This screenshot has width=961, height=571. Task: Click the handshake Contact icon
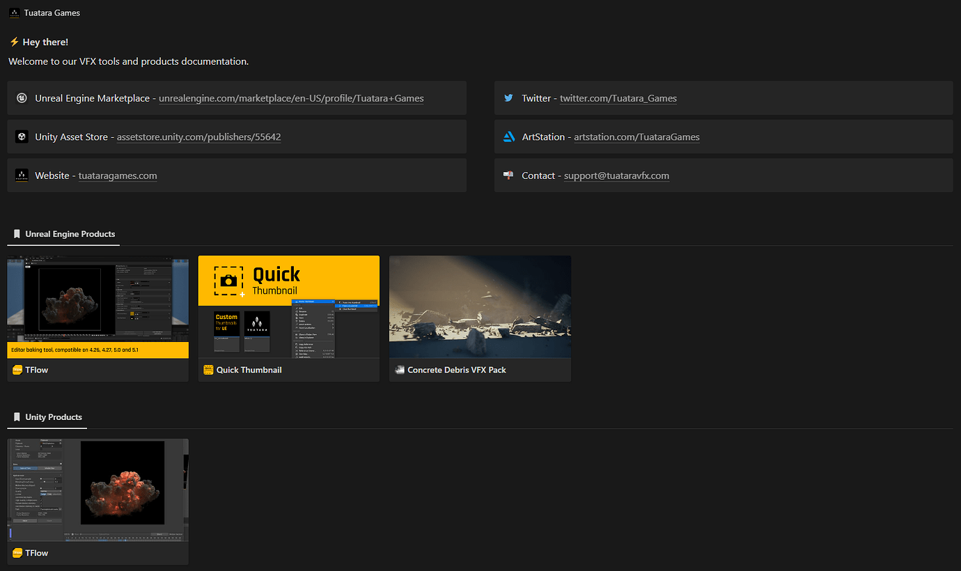(x=508, y=175)
